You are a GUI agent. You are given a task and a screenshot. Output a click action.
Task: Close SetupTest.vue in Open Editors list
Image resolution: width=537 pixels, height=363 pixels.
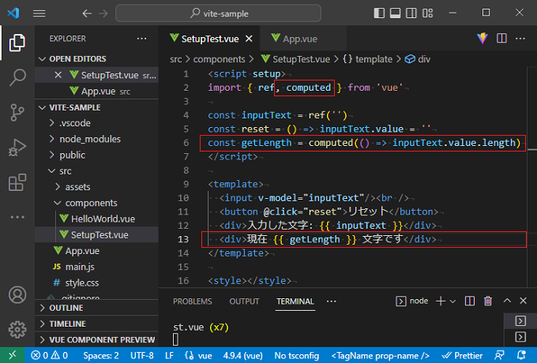pyautogui.click(x=58, y=75)
